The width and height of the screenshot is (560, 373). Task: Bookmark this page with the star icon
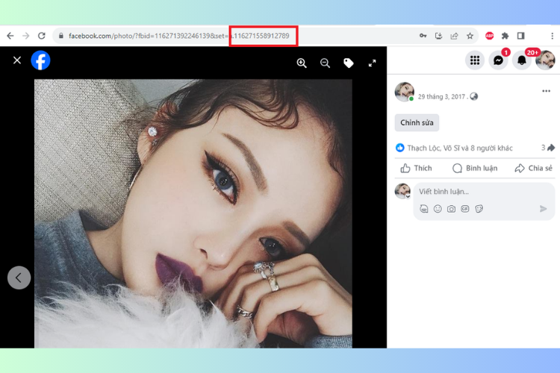pos(470,36)
